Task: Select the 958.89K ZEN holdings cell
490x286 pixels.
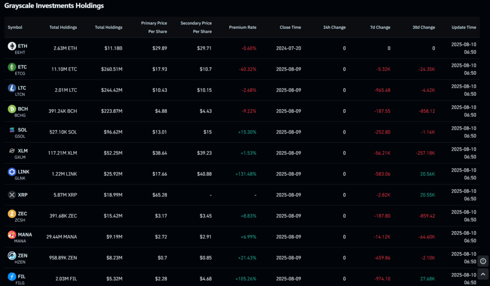Action: [63, 258]
